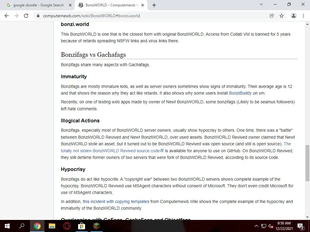Open Chrome three-dot menu
310x232 pixels.
tap(303, 16)
